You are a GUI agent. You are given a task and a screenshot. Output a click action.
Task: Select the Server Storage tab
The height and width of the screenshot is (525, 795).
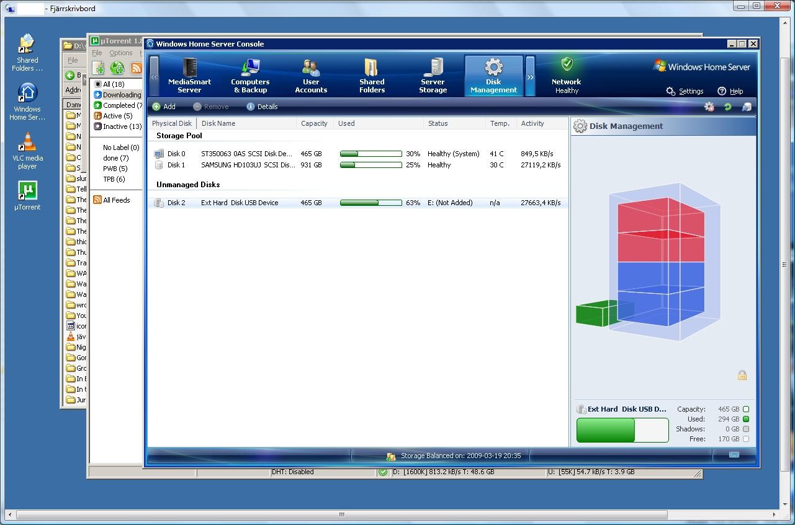(433, 76)
